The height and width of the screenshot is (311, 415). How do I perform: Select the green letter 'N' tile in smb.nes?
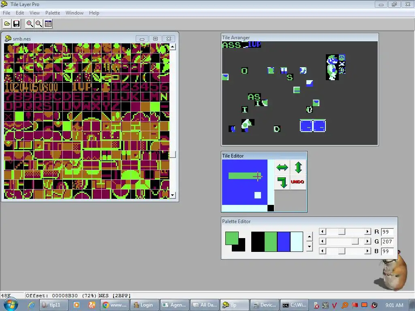[x=165, y=97]
